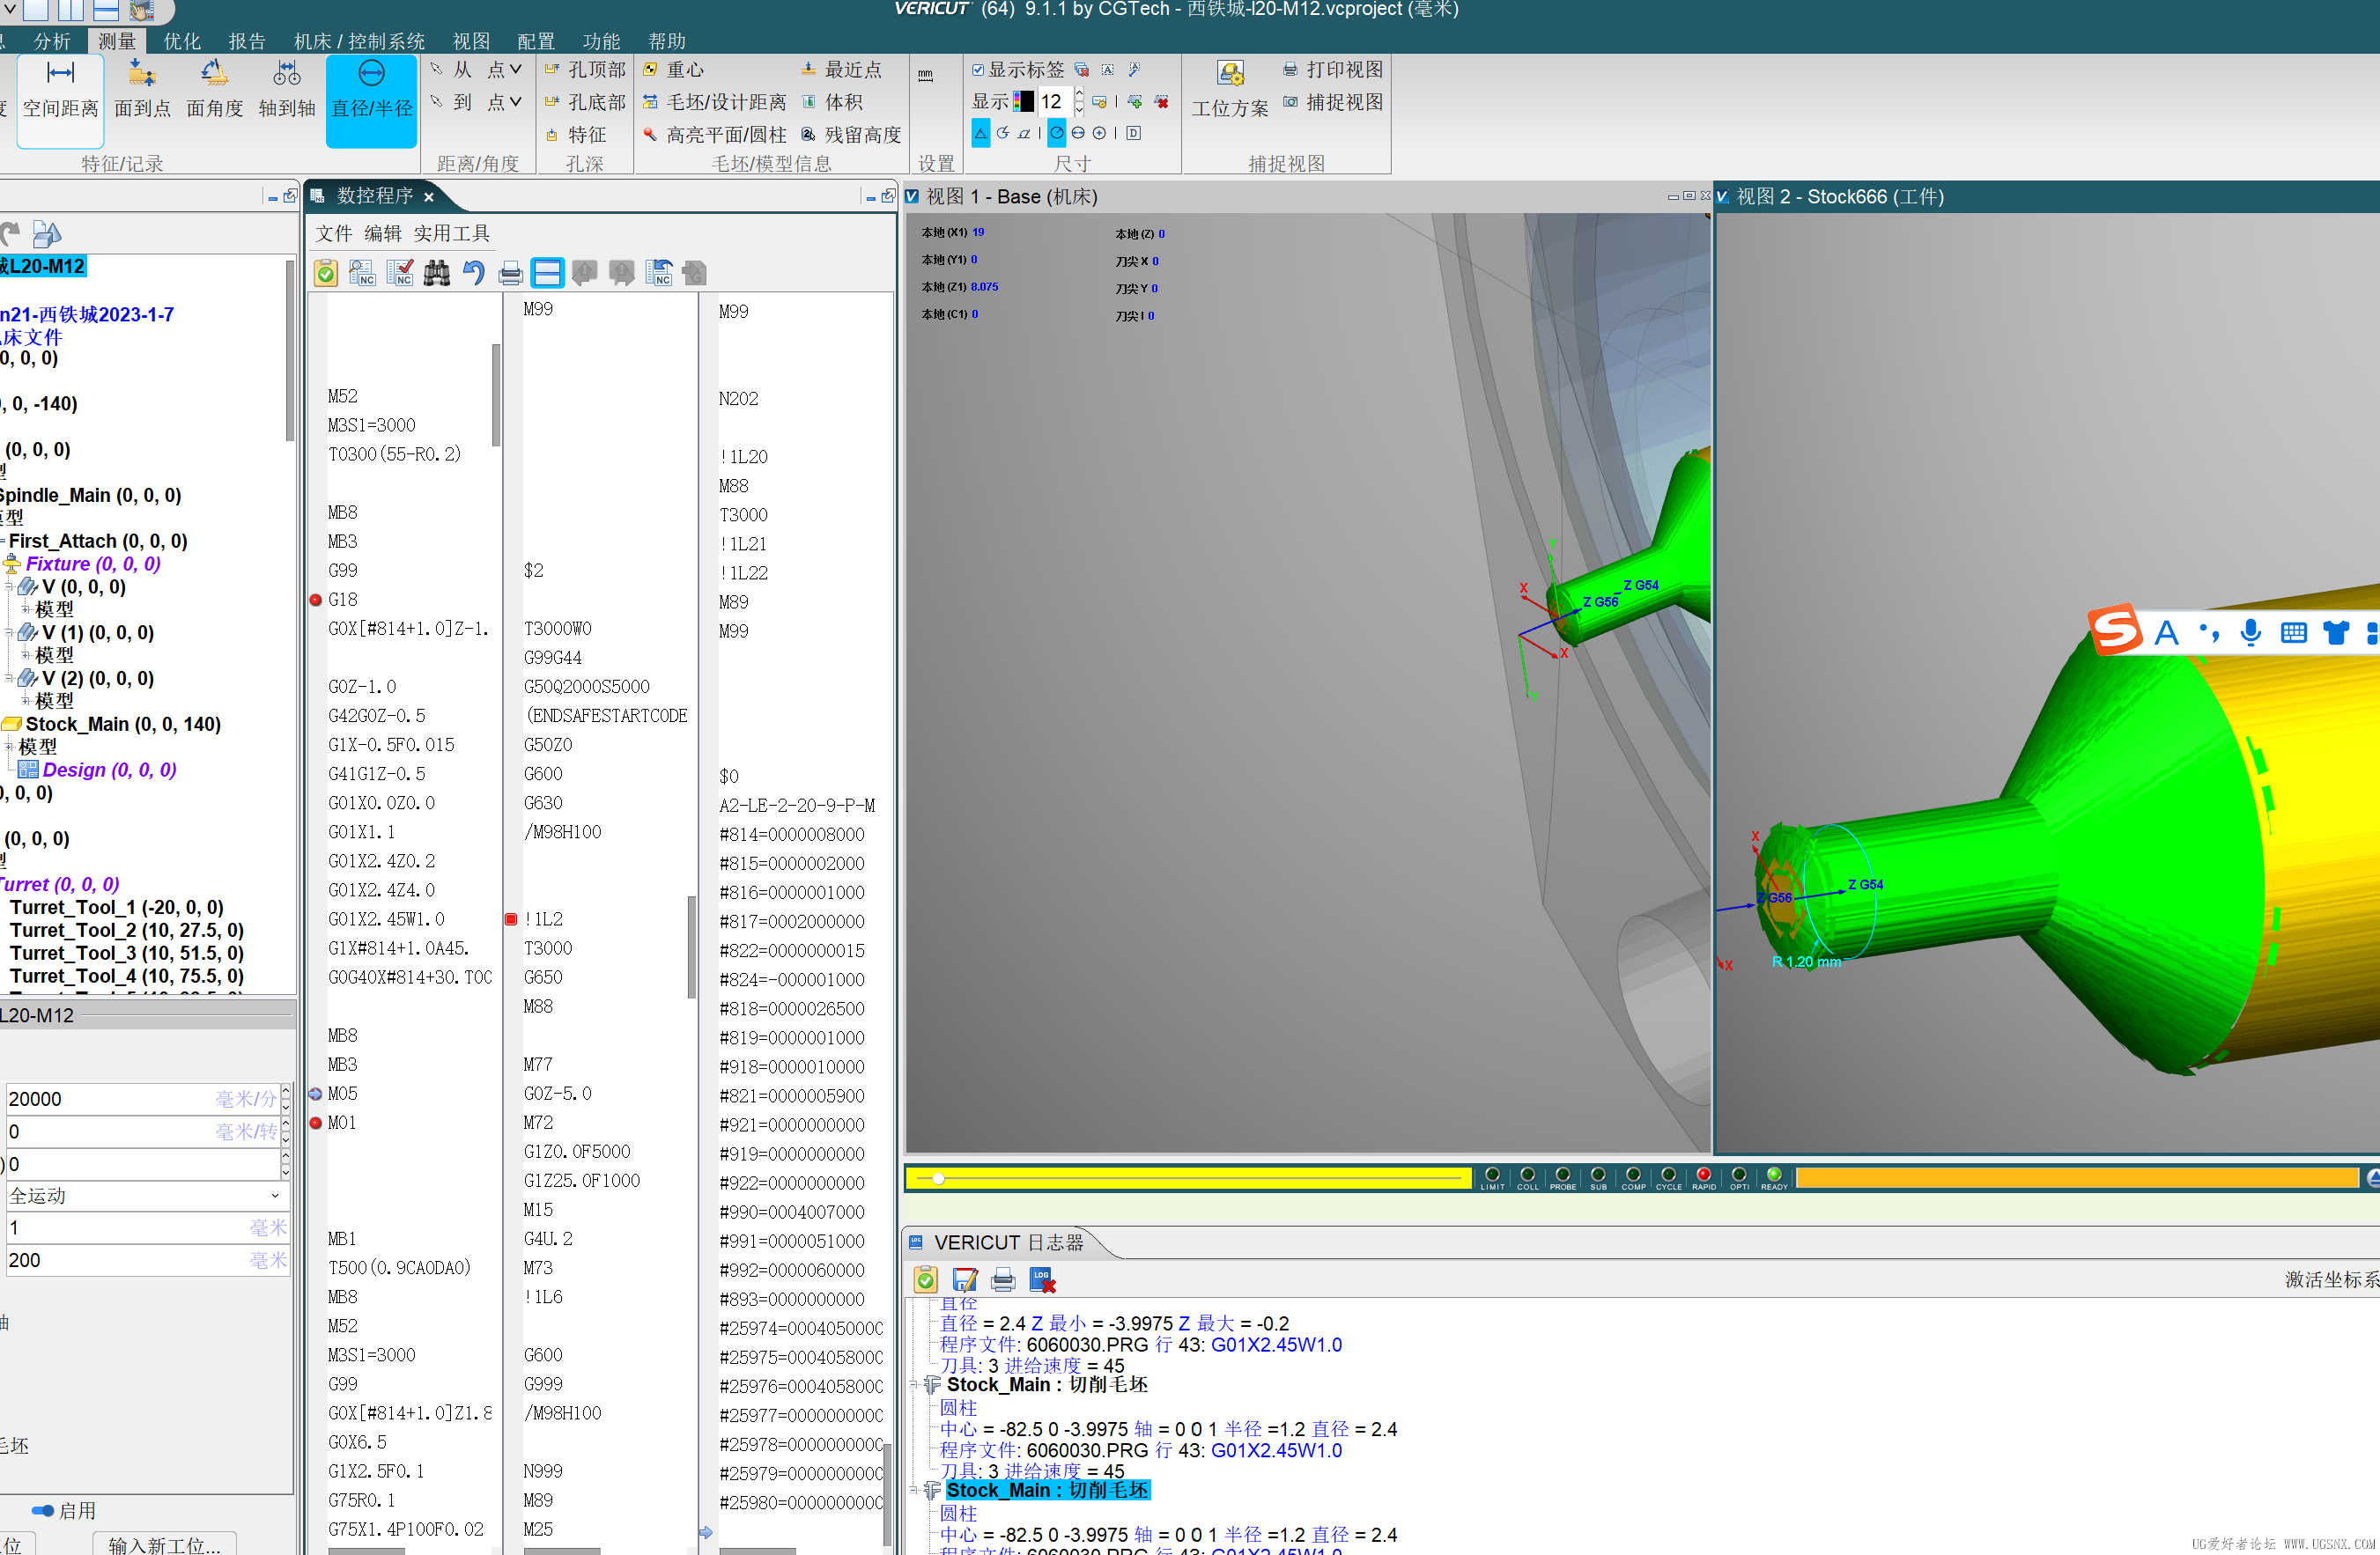This screenshot has width=2380, height=1555.
Task: Open the dimension label color swatch
Action: [1023, 101]
